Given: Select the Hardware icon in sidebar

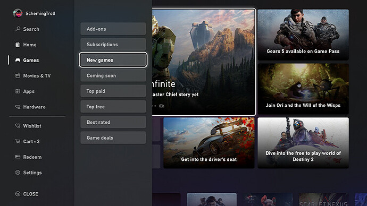Looking at the screenshot, I should 18,107.
